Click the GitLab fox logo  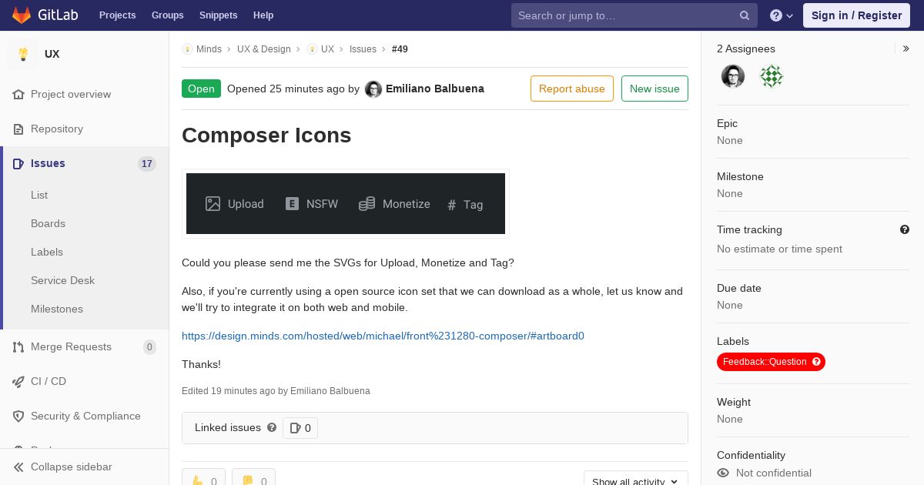[x=22, y=15]
